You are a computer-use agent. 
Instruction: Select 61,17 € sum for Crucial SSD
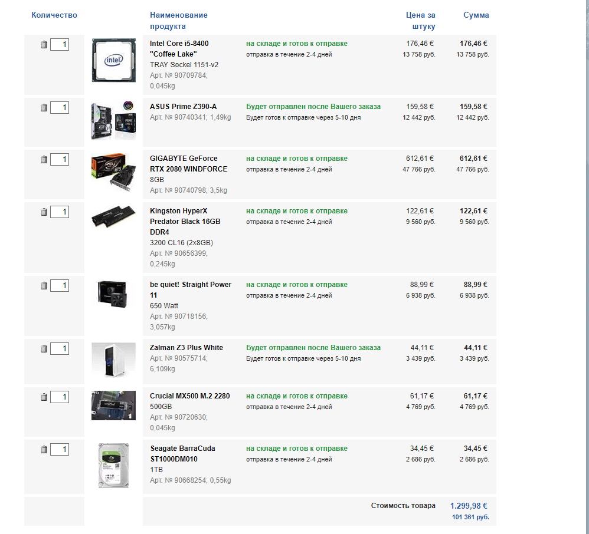475,396
